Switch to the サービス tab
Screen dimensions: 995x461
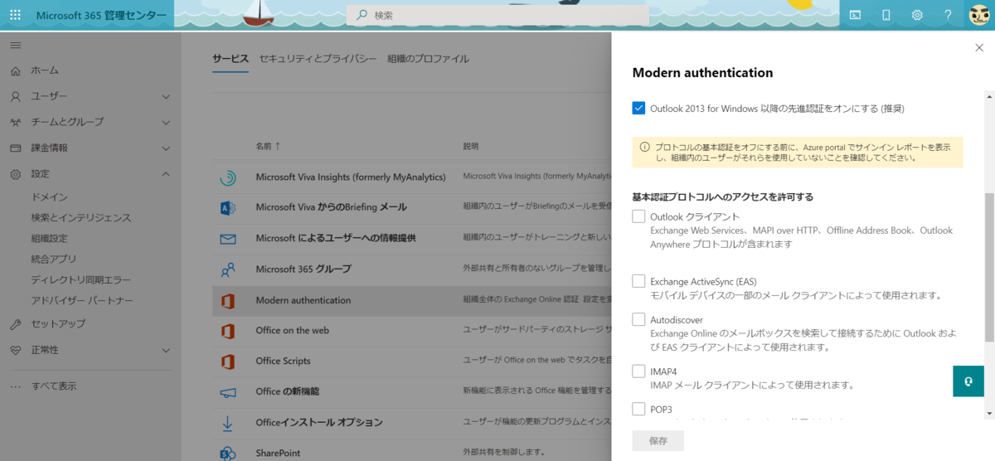231,59
